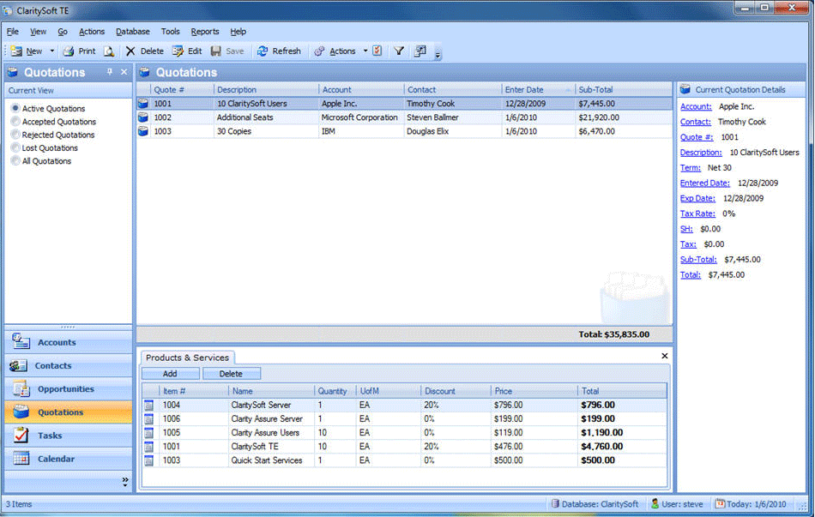Click Today: 1/6/2010 status bar entry
This screenshot has height=517, width=815.
coord(751,504)
